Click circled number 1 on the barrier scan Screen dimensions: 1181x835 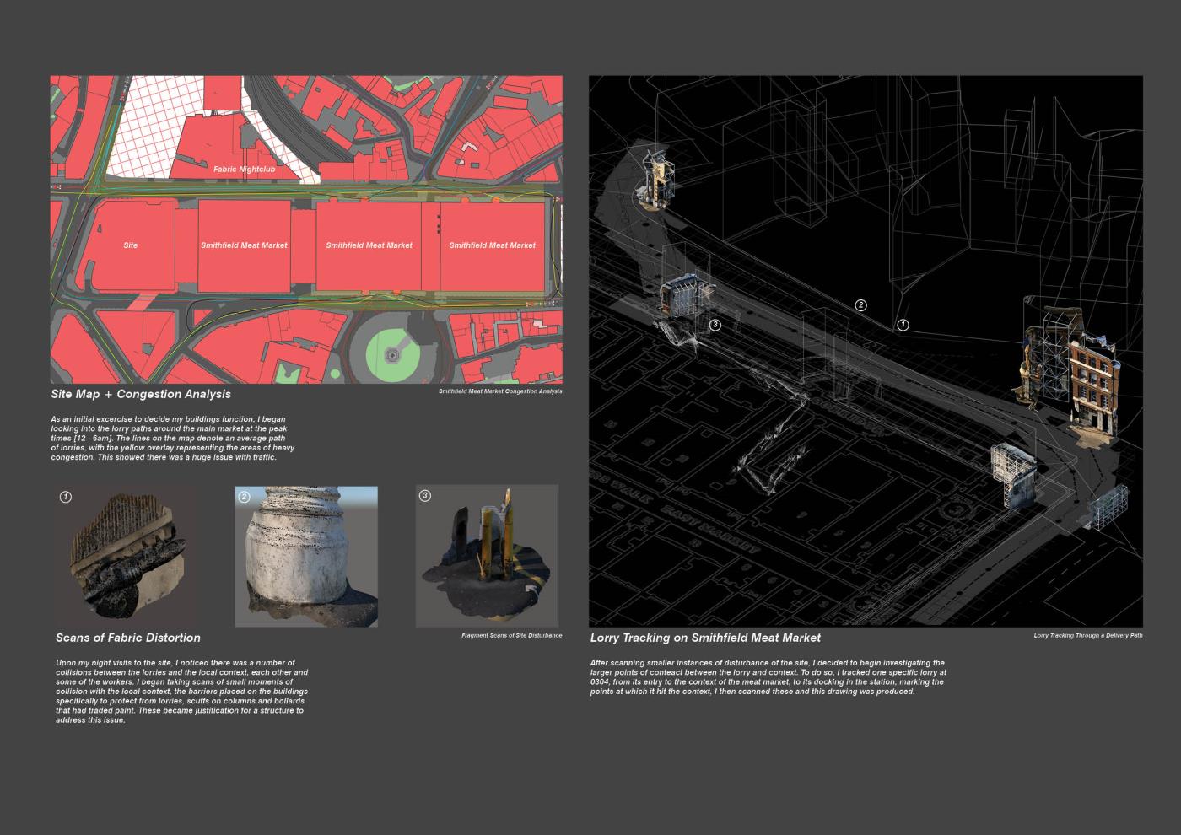[x=66, y=497]
